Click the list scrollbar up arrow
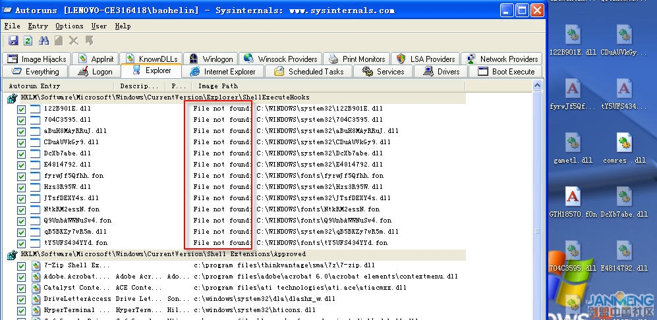Screen dimensions: 657x320 point(537,86)
